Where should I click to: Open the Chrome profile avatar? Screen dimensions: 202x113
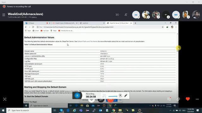(x=172, y=27)
